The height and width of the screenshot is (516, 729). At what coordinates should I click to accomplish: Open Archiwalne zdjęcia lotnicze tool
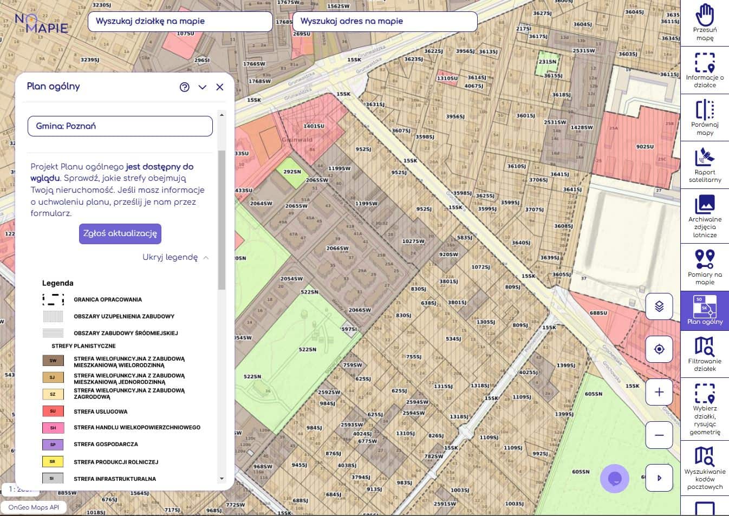705,215
